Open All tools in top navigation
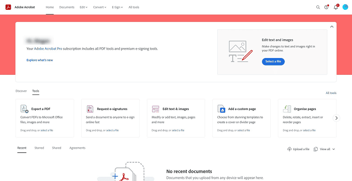 pos(134,7)
